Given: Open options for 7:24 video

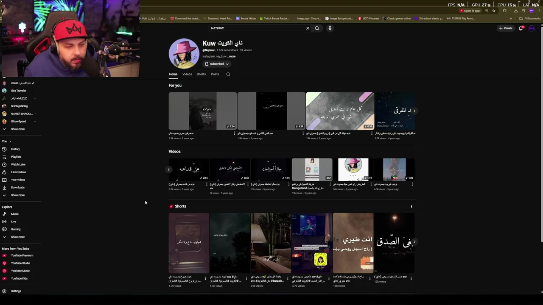Looking at the screenshot, I should (234, 133).
